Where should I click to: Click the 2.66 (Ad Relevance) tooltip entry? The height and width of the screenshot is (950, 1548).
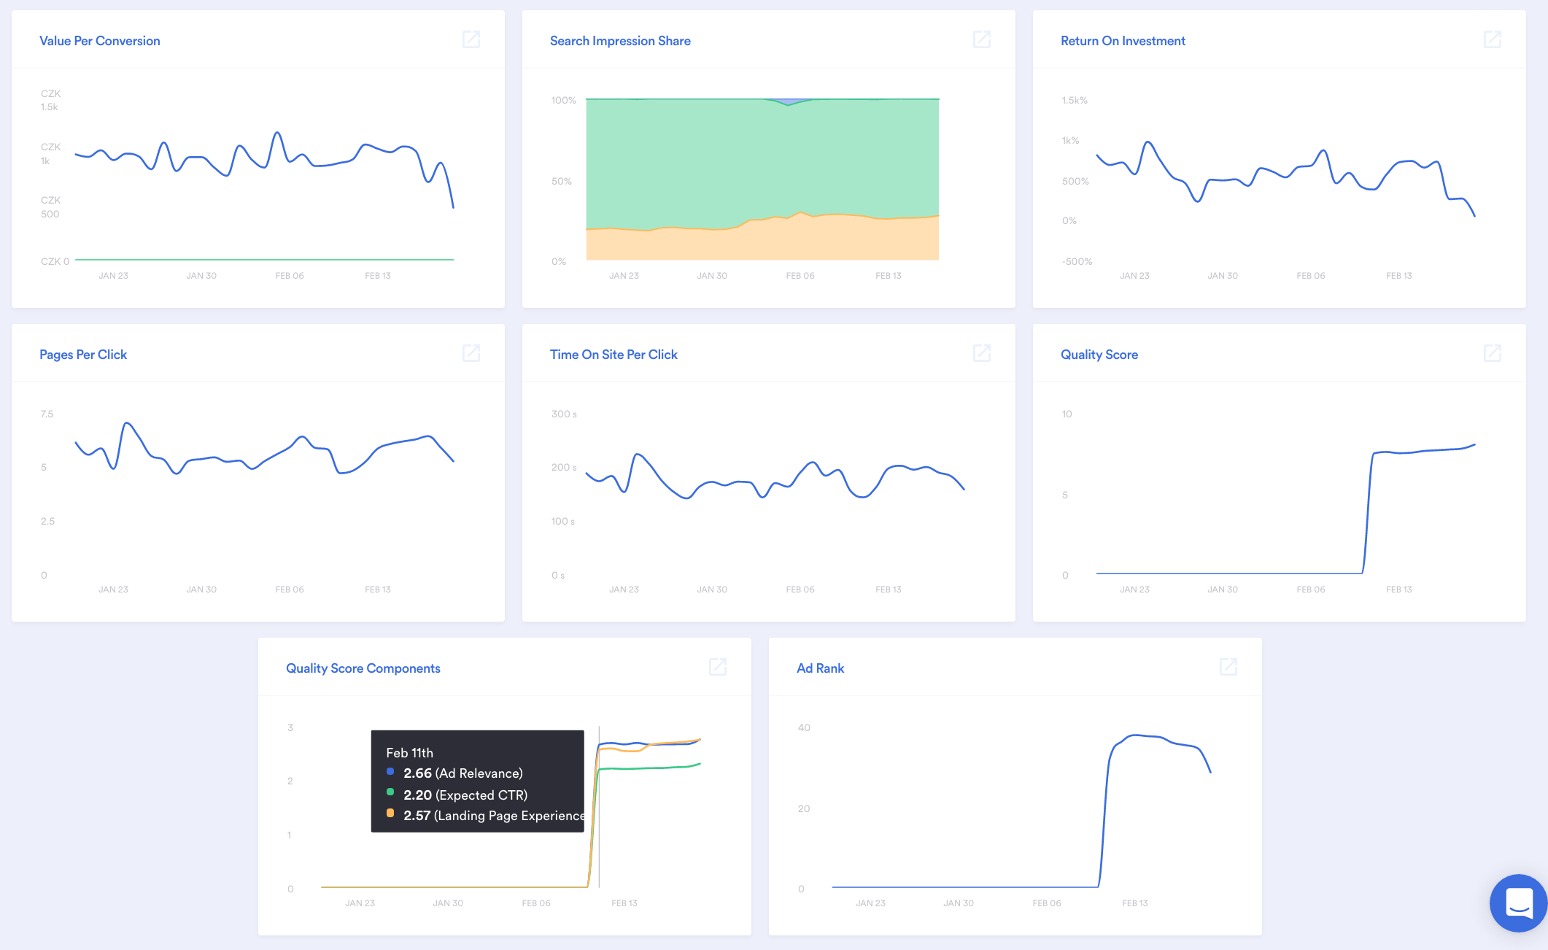[x=463, y=773]
